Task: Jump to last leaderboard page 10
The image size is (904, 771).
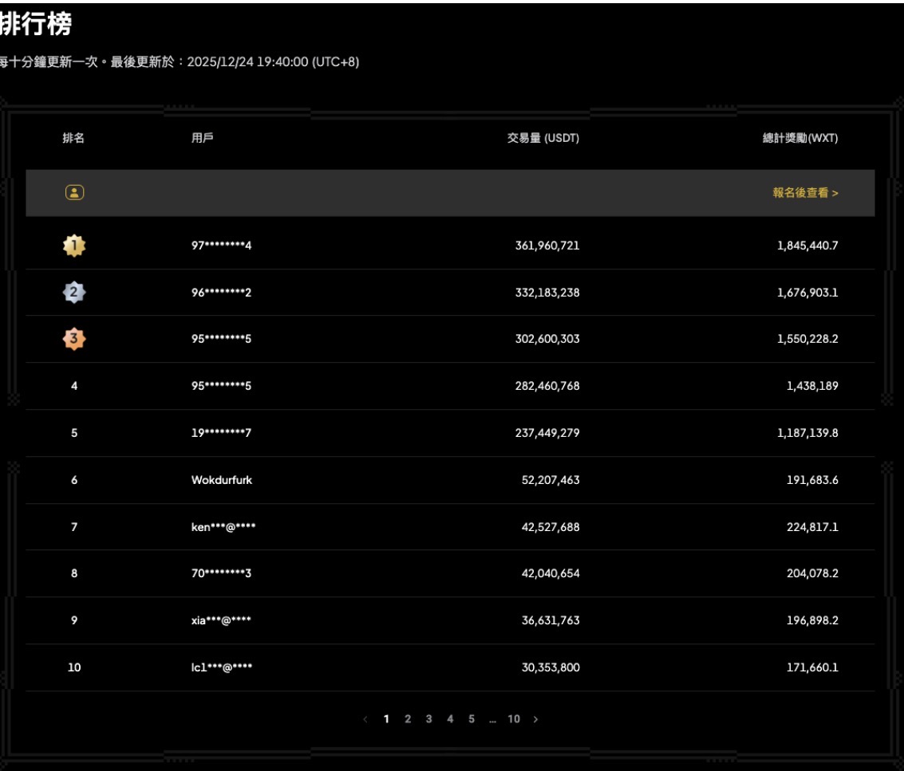Action: click(x=513, y=719)
